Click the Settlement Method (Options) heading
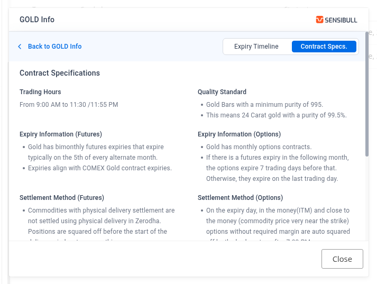The height and width of the screenshot is (284, 377). point(240,198)
